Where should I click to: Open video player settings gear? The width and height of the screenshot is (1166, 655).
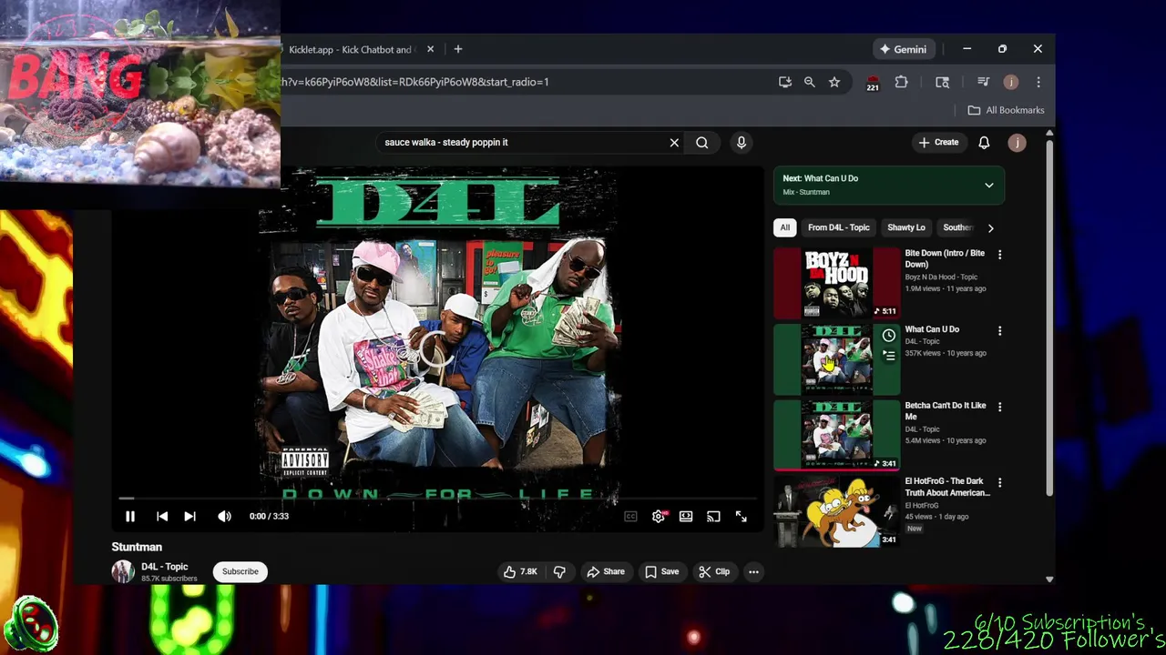point(659,517)
